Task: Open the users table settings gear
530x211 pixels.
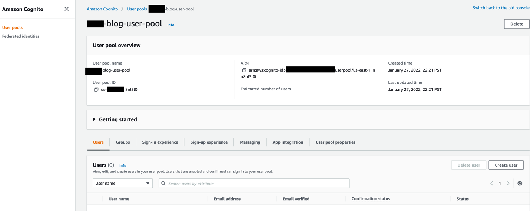Action: [x=520, y=183]
